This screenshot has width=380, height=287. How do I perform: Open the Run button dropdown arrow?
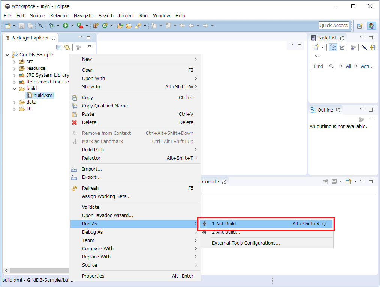coord(72,26)
